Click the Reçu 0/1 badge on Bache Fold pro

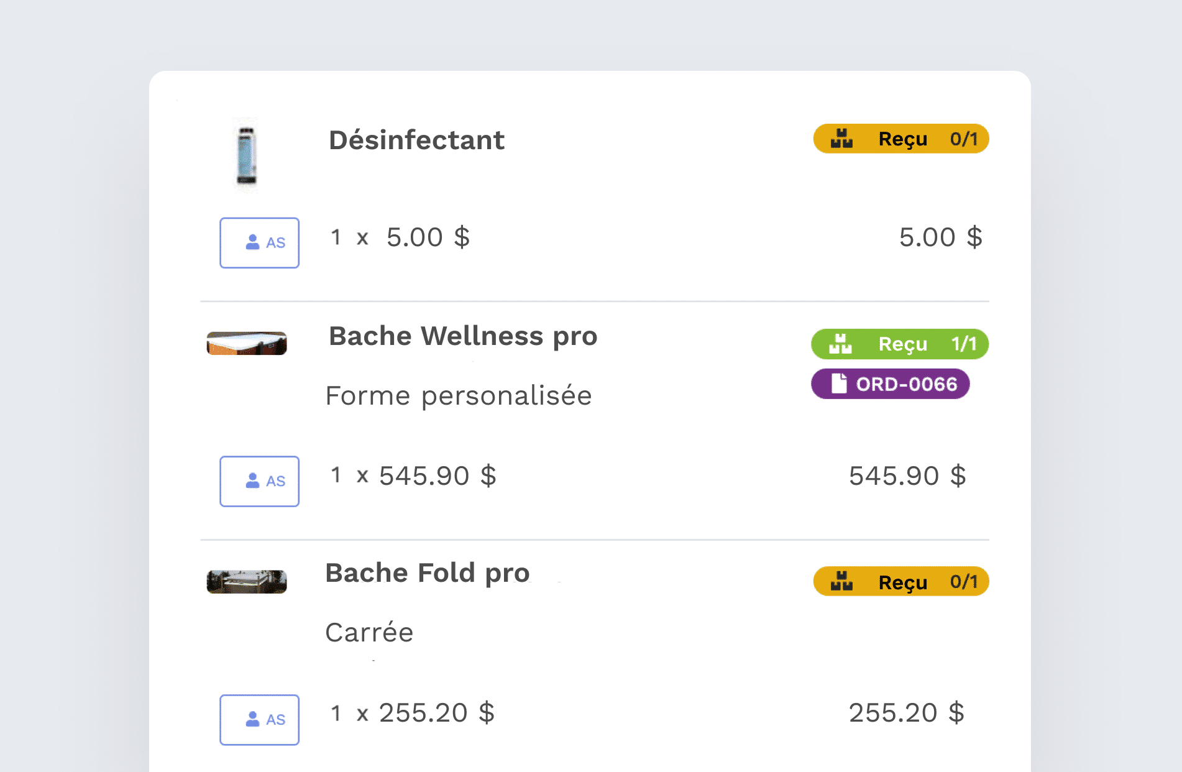pyautogui.click(x=901, y=581)
